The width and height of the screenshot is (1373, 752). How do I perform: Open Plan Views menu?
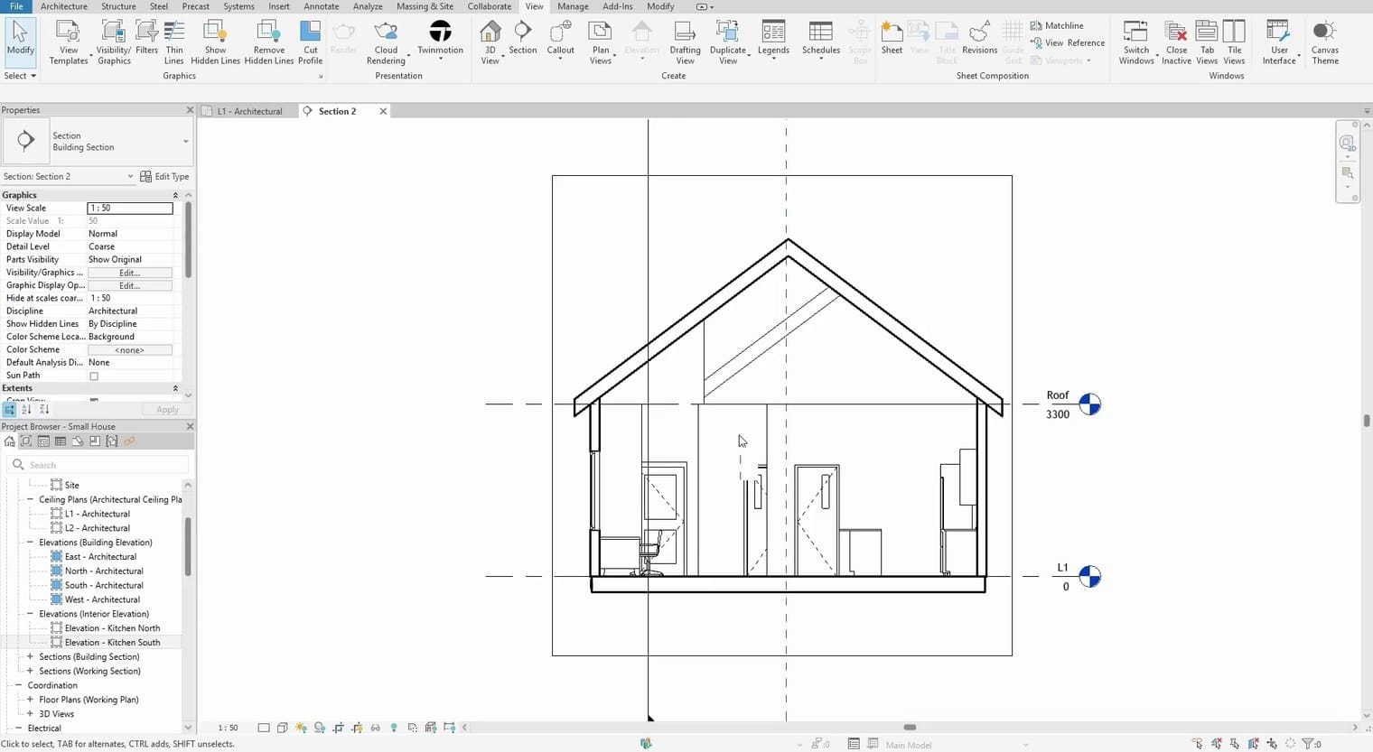point(601,42)
